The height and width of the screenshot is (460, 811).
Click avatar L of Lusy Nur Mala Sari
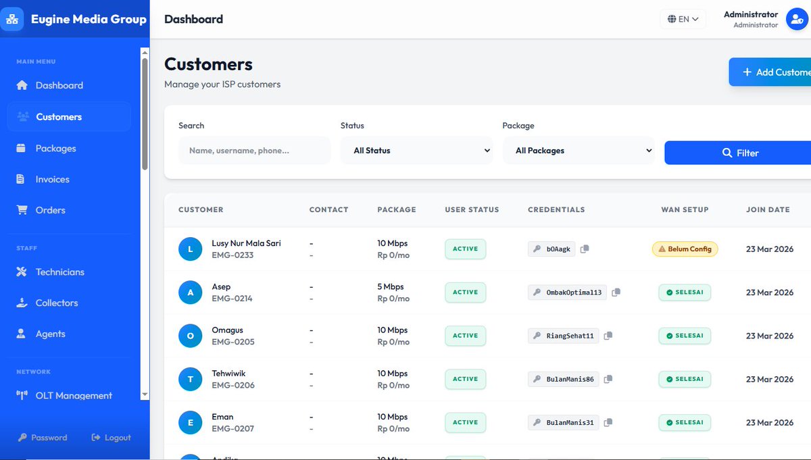point(190,249)
